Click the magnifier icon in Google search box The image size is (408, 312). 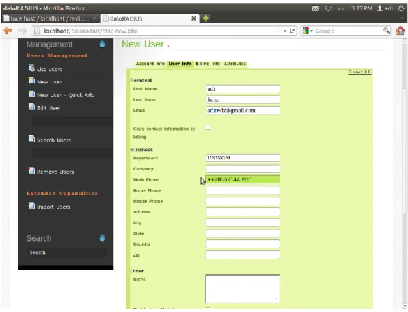coord(387,31)
